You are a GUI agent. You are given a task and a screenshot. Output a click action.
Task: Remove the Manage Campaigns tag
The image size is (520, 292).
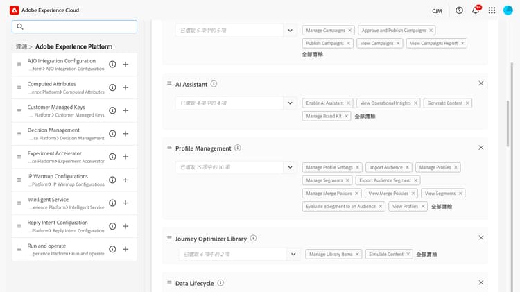pos(349,31)
